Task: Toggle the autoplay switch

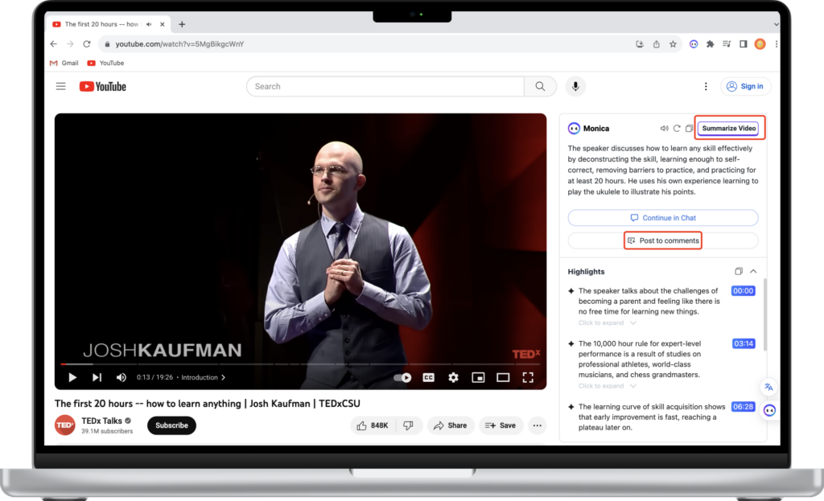Action: [402, 377]
